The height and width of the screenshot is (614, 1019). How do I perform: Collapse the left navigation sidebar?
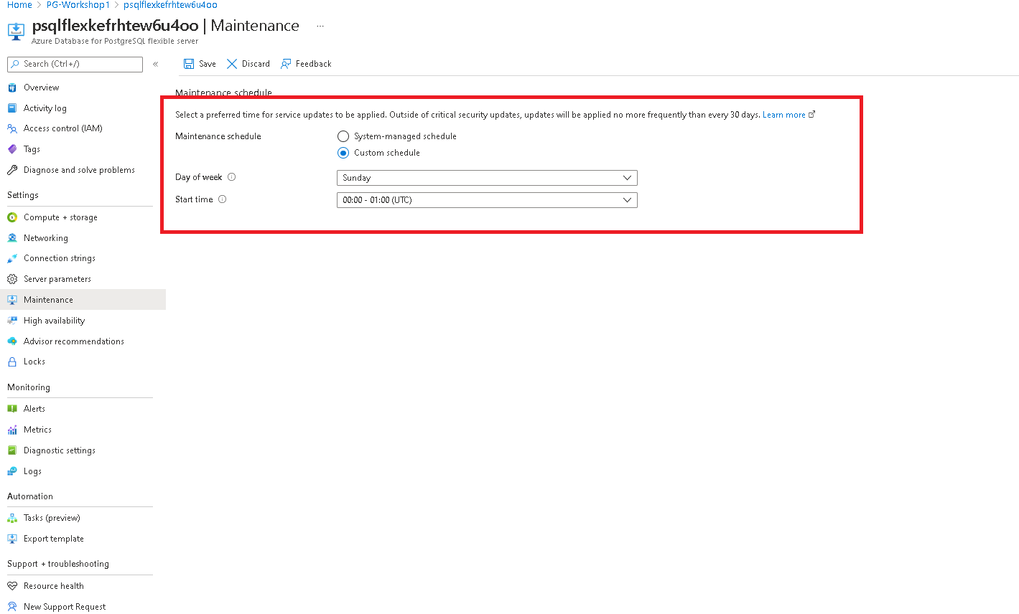pyautogui.click(x=155, y=64)
